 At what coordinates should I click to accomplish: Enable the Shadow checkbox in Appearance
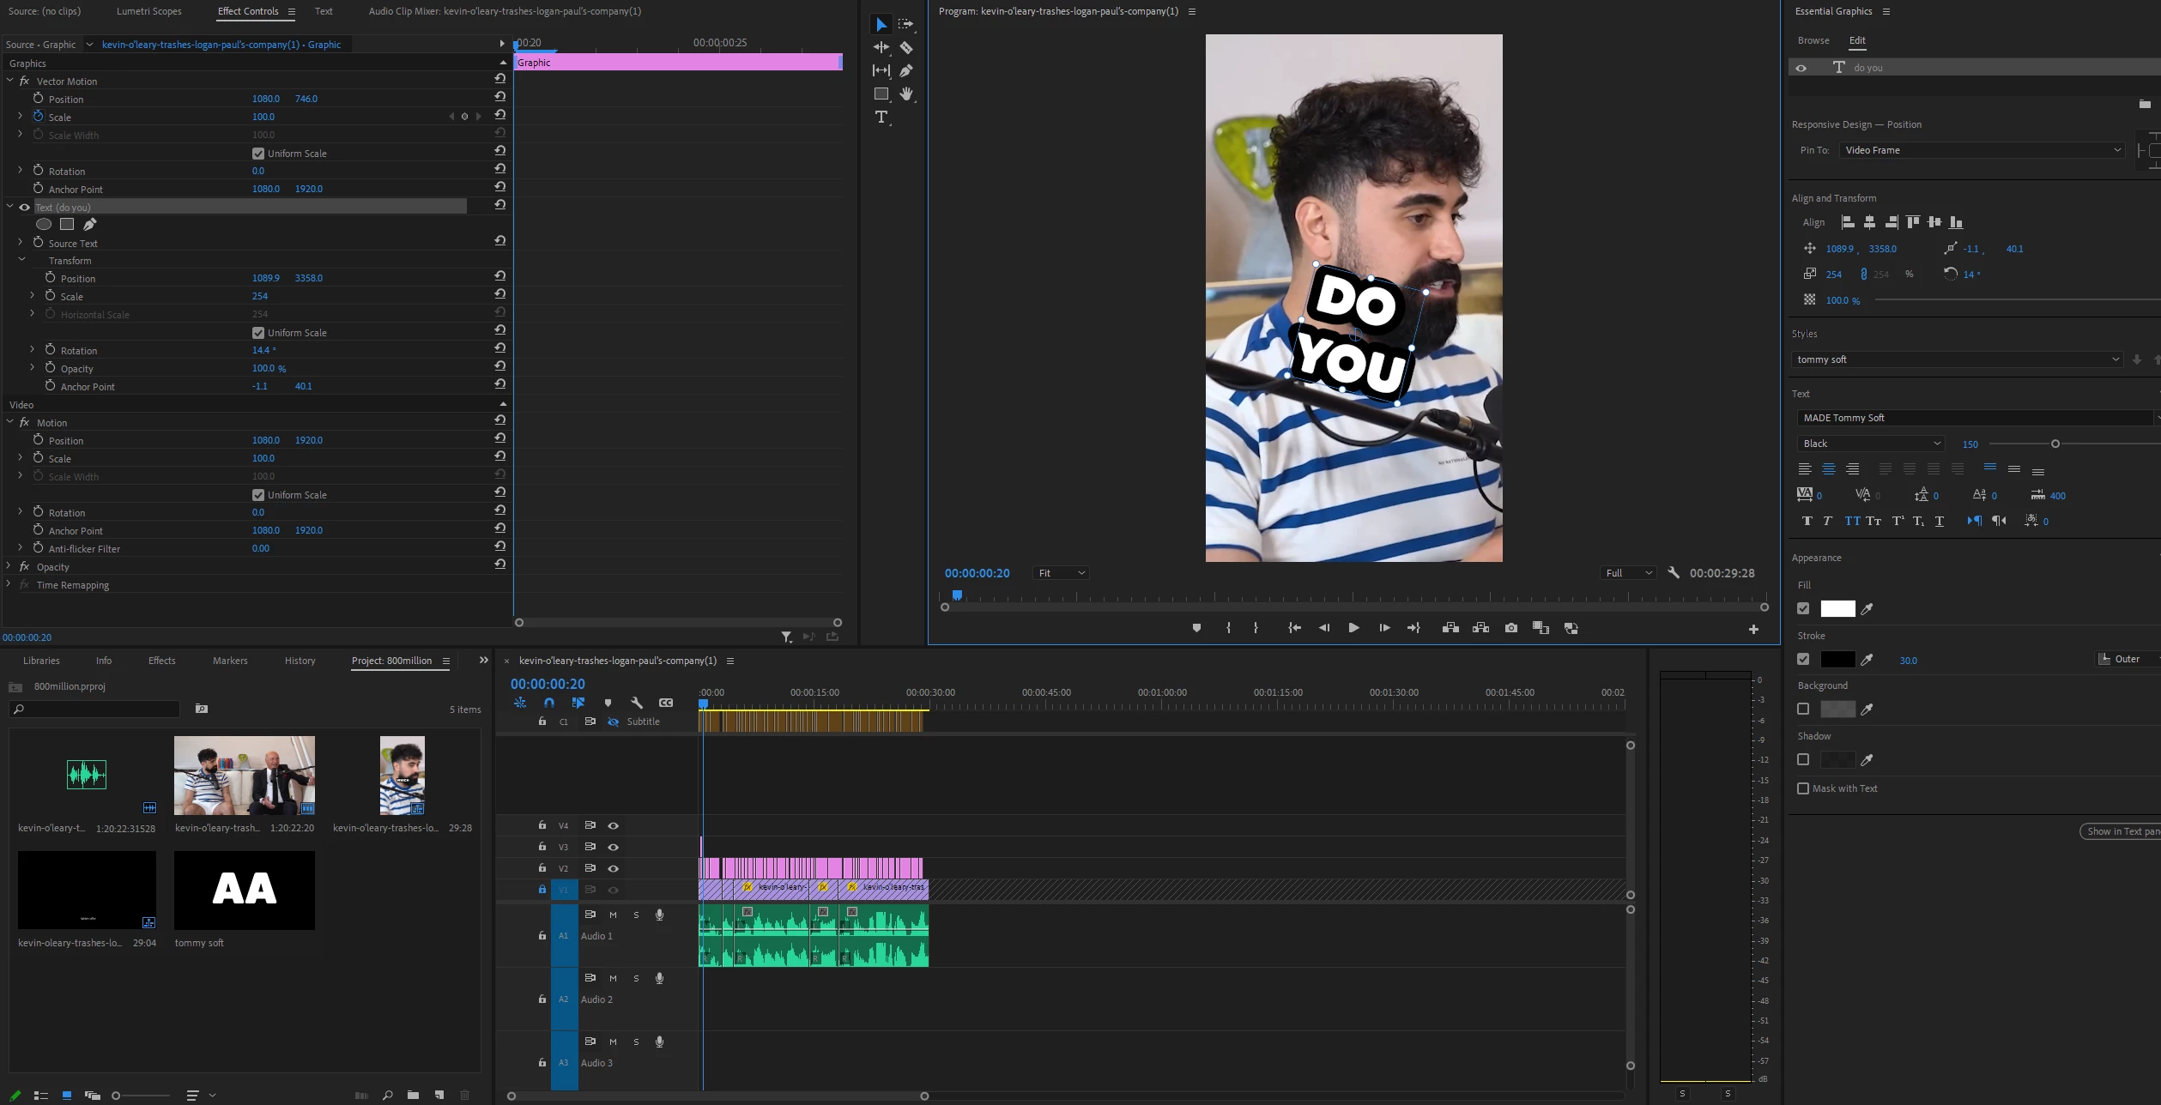coord(1803,760)
